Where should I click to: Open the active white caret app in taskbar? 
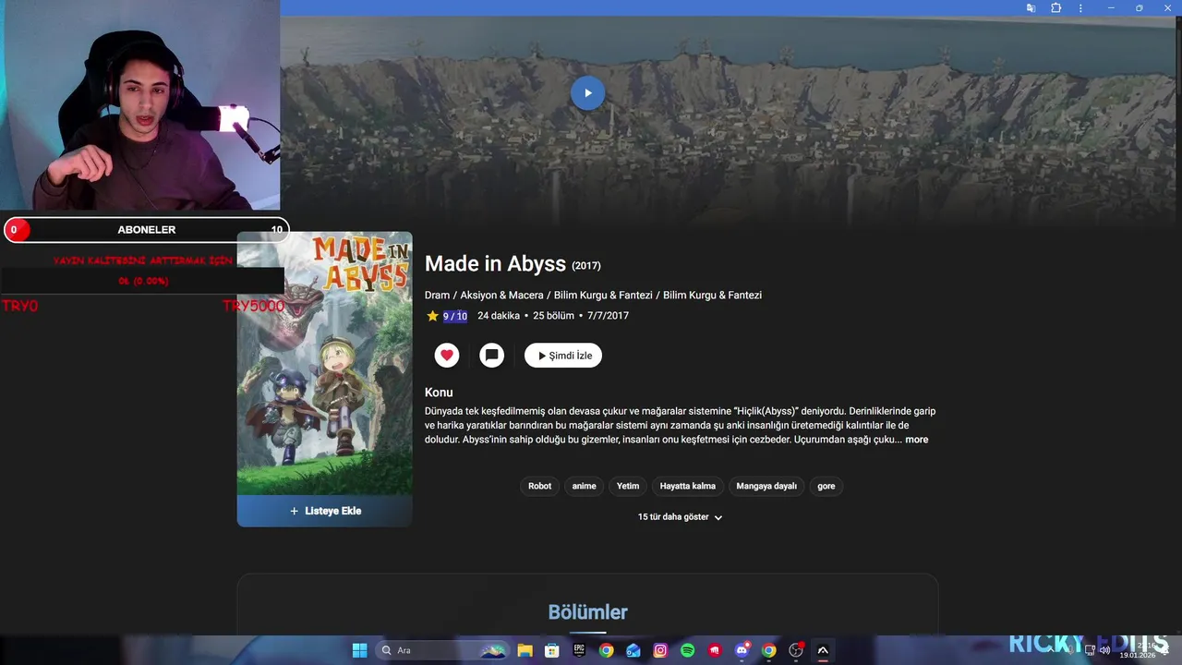823,650
